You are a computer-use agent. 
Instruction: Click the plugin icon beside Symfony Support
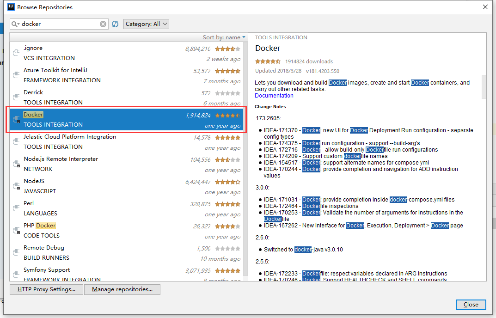click(x=16, y=275)
